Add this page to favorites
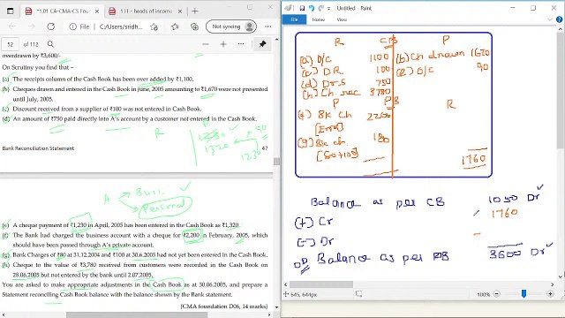Screen dimensions: 565x318 click(154, 26)
